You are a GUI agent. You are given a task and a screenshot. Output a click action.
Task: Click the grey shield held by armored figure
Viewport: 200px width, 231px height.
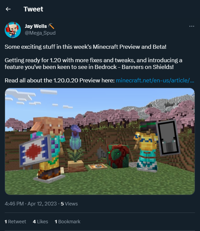[168, 138]
